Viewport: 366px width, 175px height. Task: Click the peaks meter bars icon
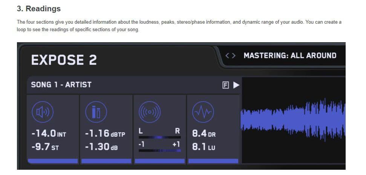(96, 112)
